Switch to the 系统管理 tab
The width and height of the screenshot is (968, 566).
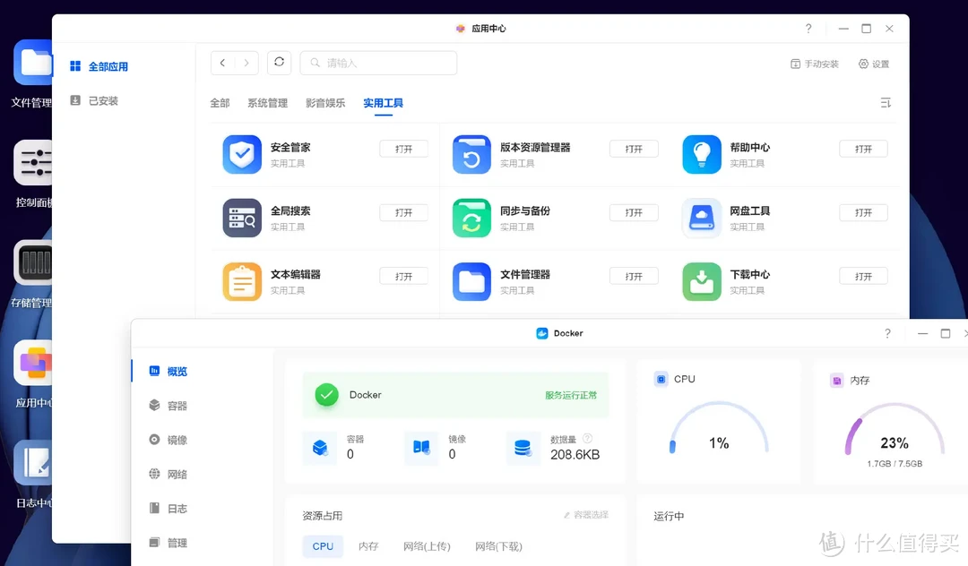click(267, 102)
